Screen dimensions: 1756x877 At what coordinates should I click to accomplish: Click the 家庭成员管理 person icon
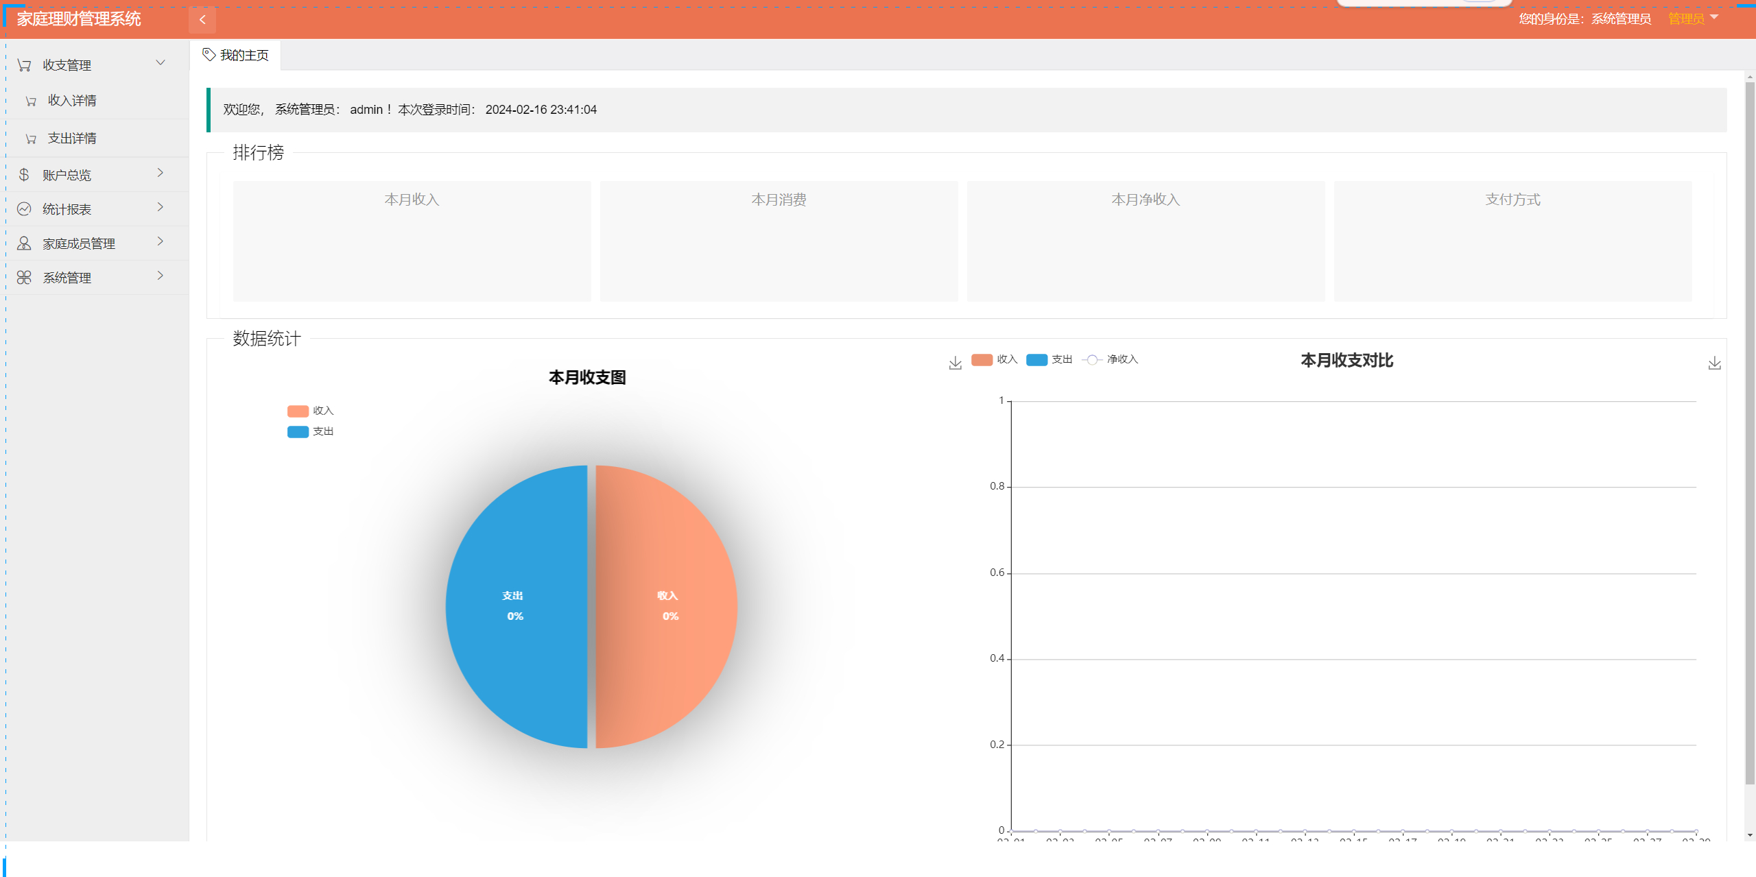(24, 243)
